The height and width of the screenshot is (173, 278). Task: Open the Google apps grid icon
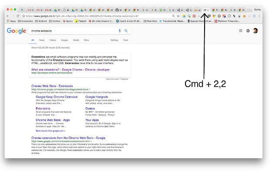[241, 31]
